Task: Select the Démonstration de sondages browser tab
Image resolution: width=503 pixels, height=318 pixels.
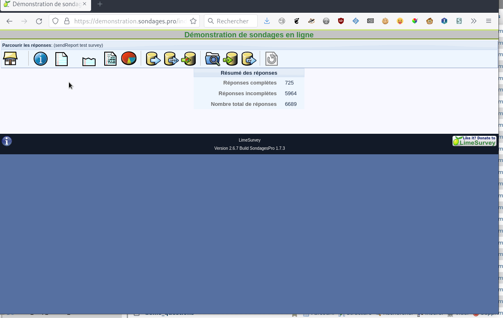Action: 45,4
